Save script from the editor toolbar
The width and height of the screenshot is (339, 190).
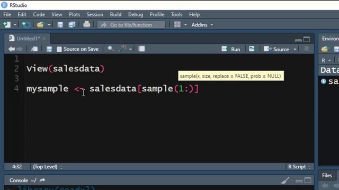point(49,49)
